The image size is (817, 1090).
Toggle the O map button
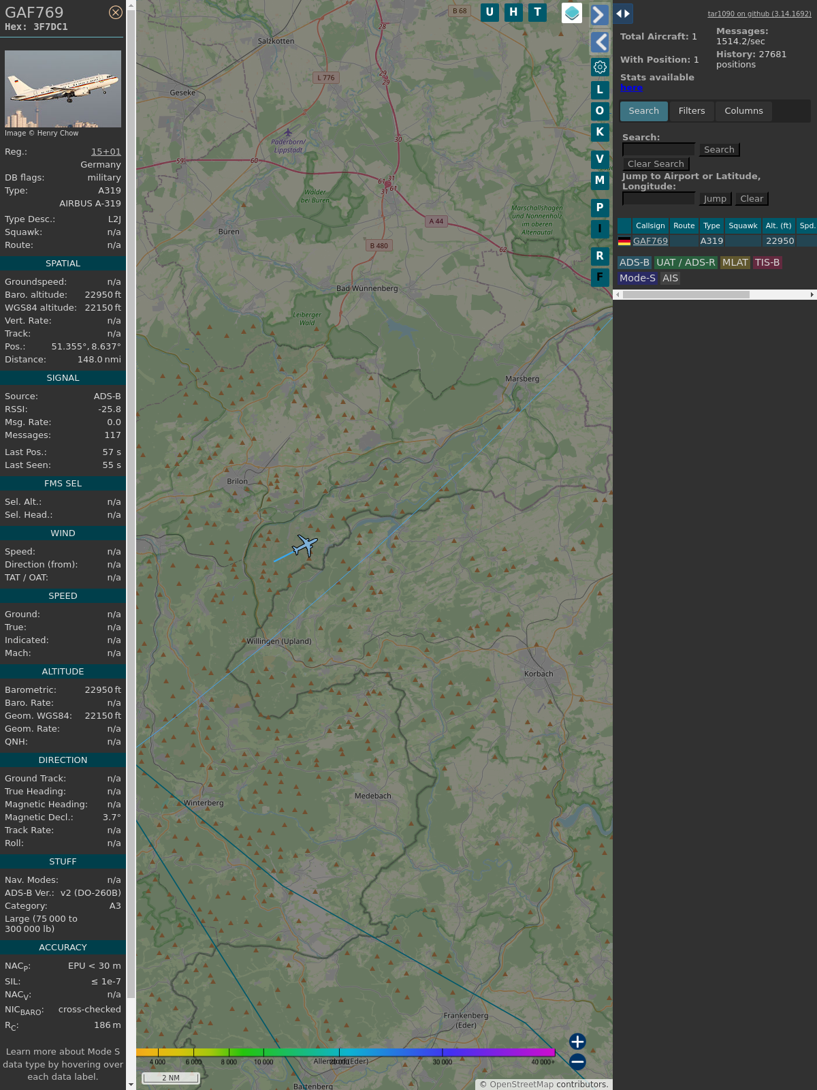(600, 110)
